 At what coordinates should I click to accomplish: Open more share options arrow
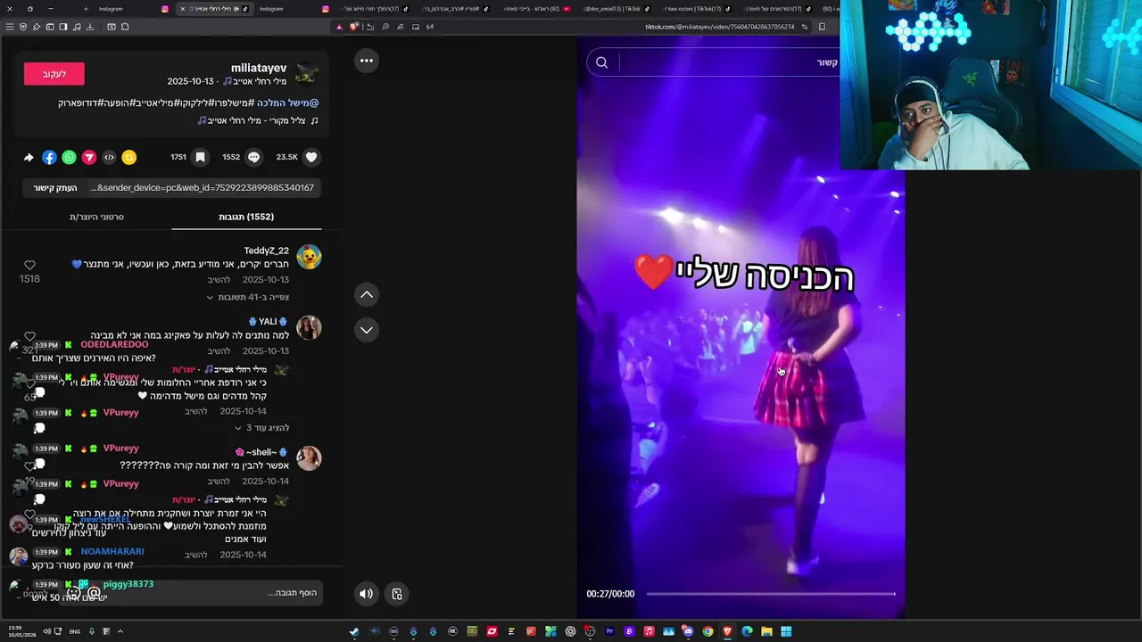(29, 157)
